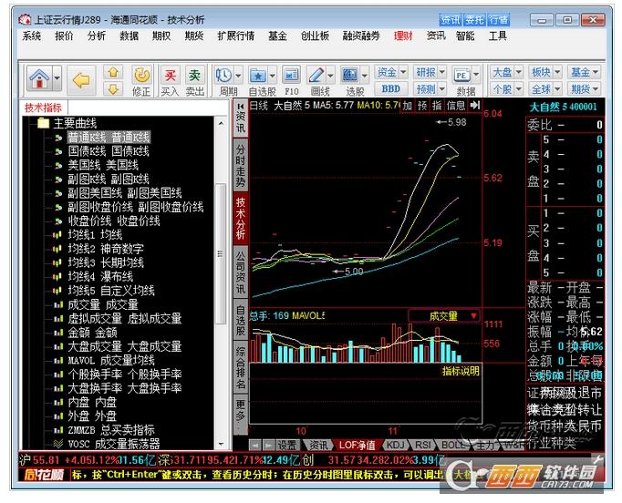Image resolution: width=622 pixels, height=503 pixels.
Task: Open the 报价 menu
Action: click(x=64, y=36)
